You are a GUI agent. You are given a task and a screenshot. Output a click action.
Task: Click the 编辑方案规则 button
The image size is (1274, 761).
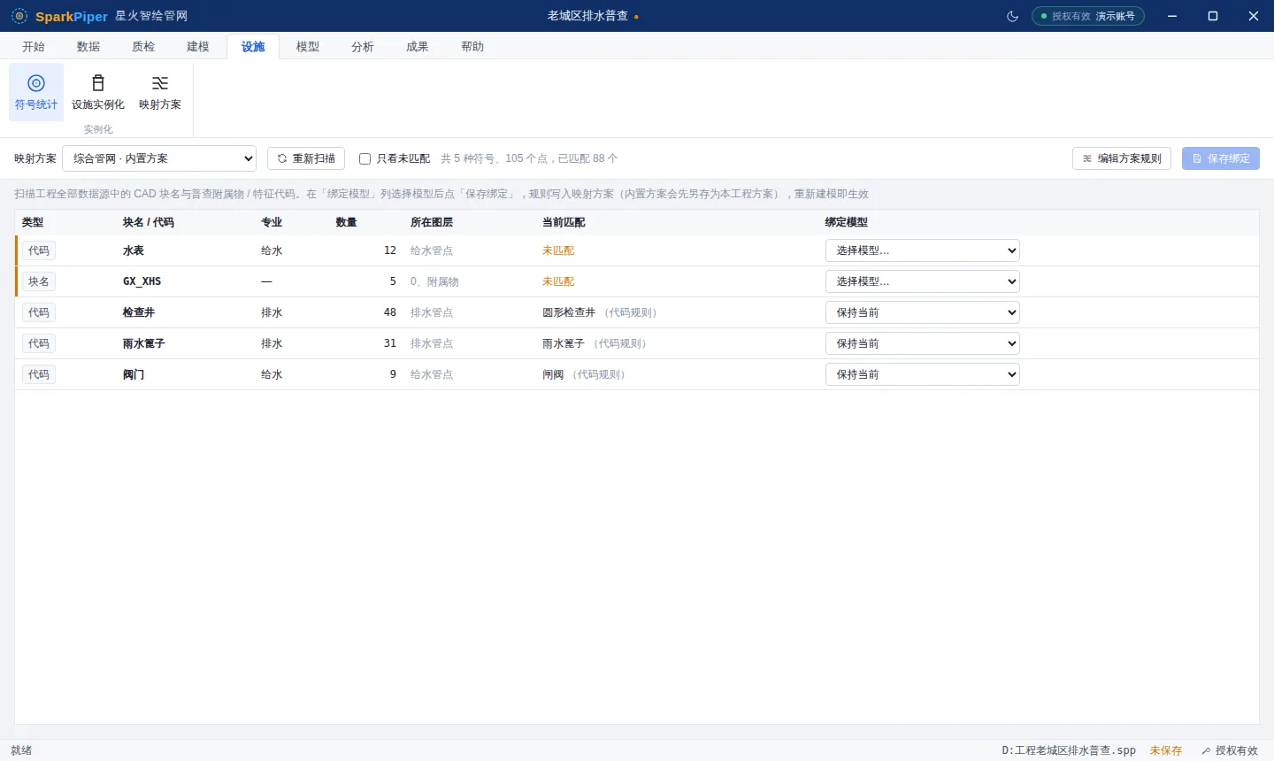coord(1122,158)
